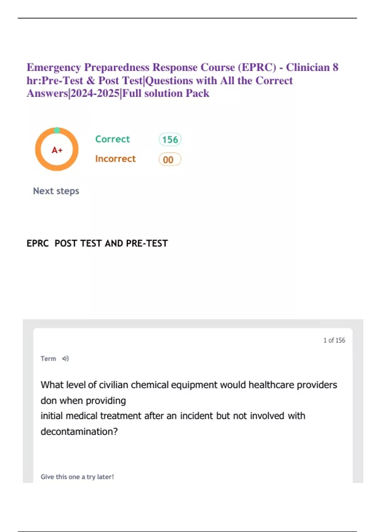
Task: Click the 'What level of civilian chemical equipment' line
Action: pyautogui.click(x=189, y=385)
